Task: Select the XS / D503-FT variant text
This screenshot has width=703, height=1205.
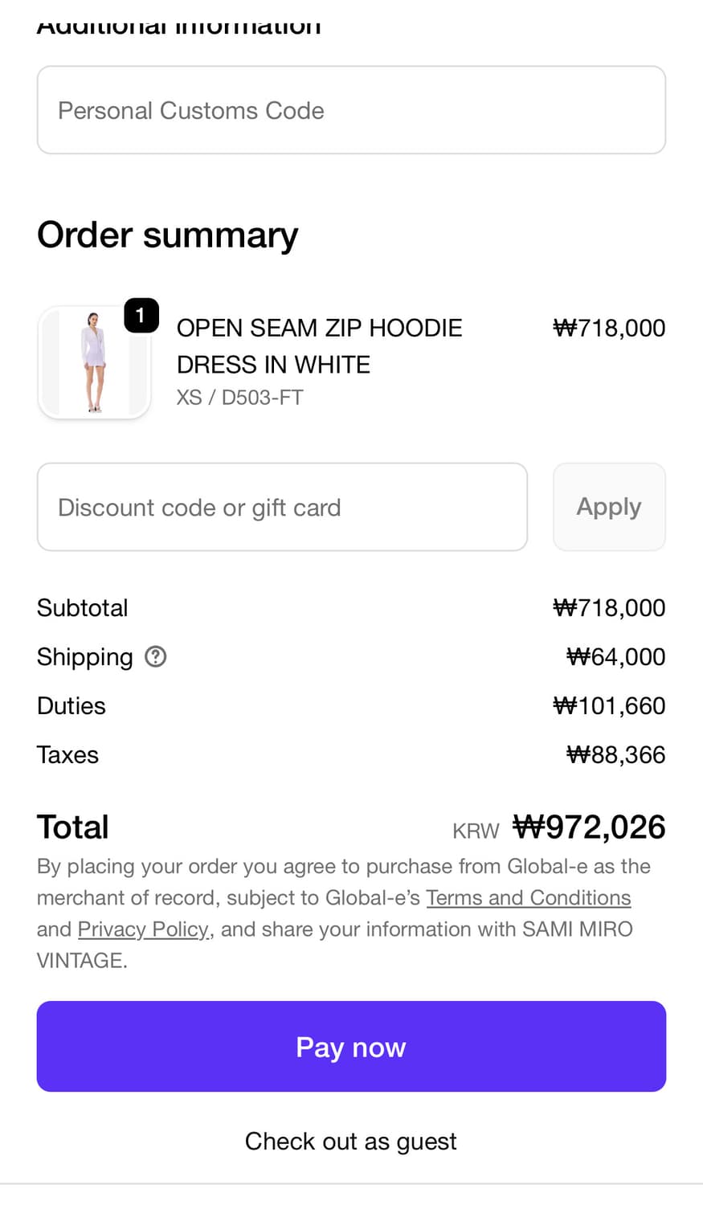Action: [x=239, y=398]
